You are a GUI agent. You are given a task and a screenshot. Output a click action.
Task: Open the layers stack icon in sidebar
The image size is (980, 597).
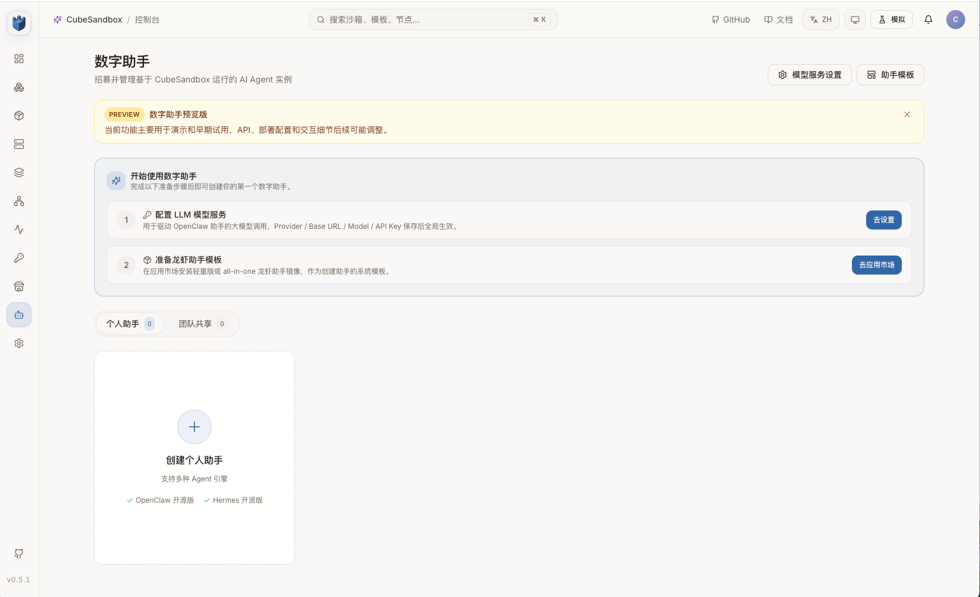(x=19, y=173)
